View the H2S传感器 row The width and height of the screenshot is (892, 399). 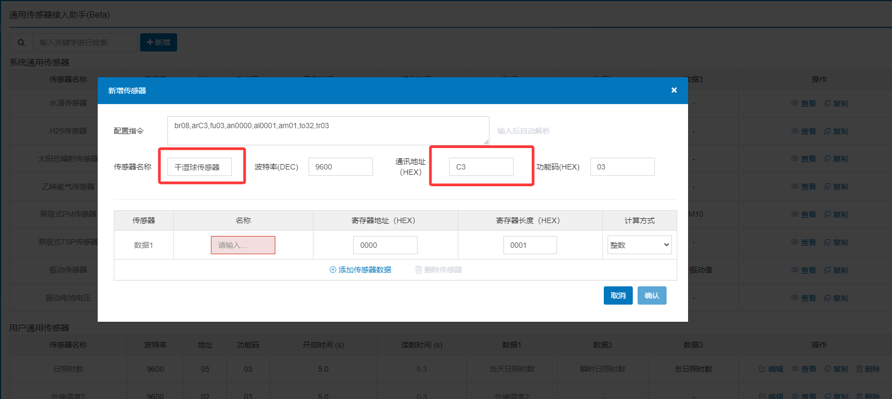(803, 131)
